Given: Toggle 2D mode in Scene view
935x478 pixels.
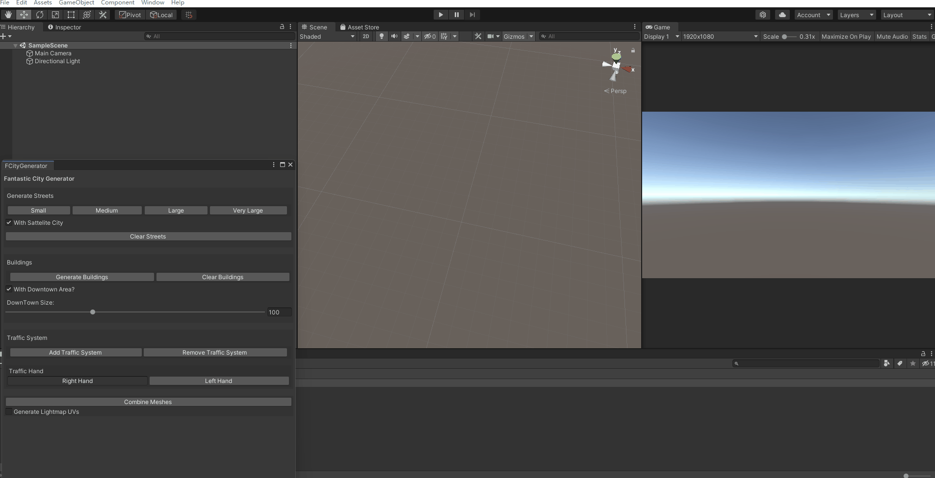Looking at the screenshot, I should pos(366,36).
